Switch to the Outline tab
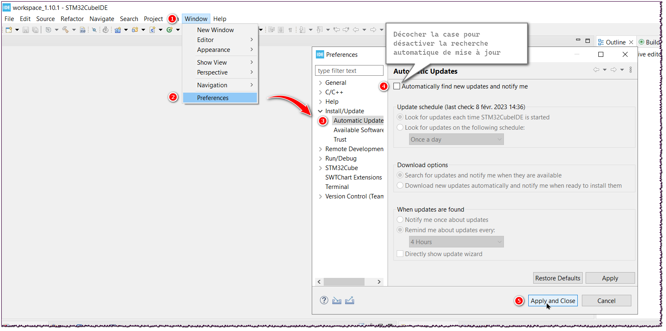 point(615,42)
